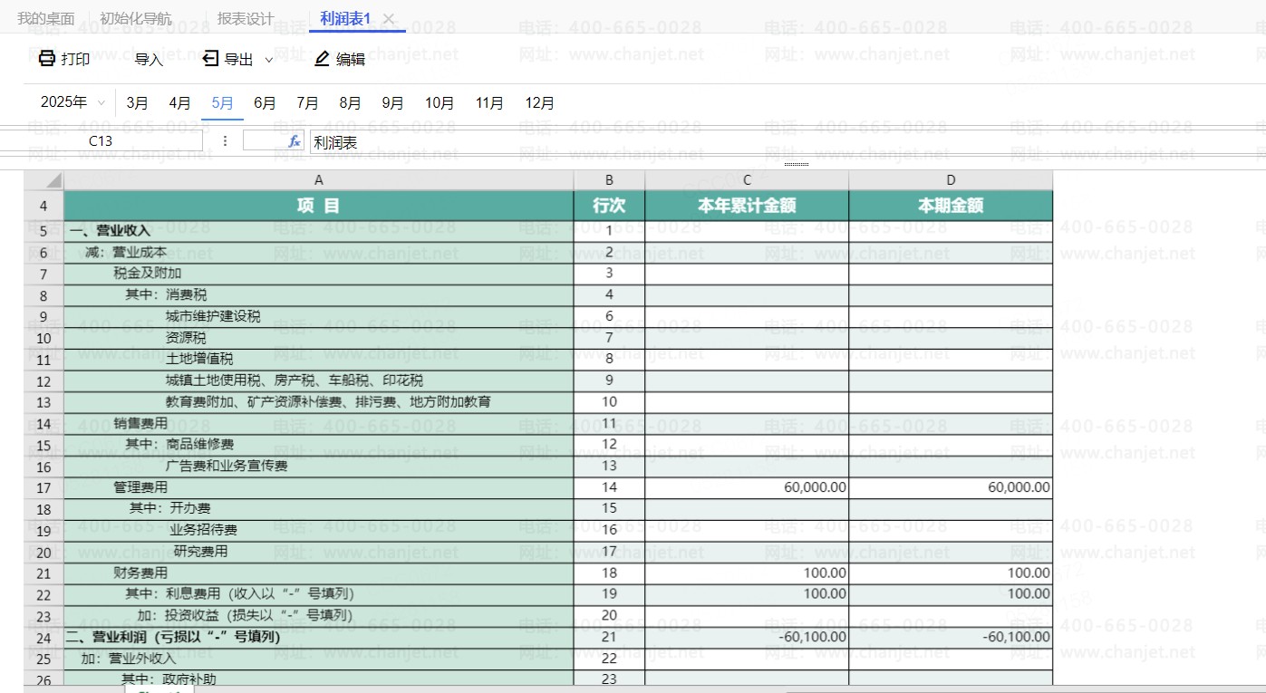Click the 其中：开办费 cell

coord(319,509)
